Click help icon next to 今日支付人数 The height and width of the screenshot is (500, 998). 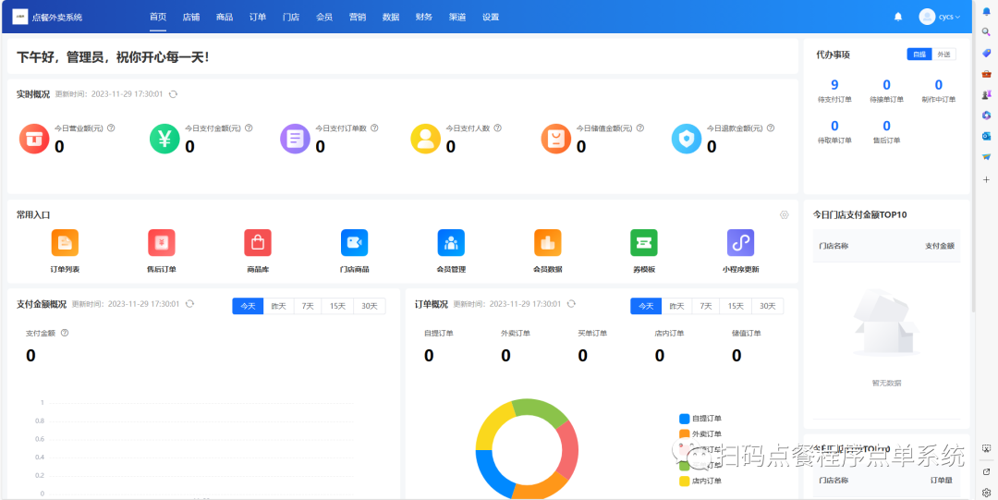point(498,128)
